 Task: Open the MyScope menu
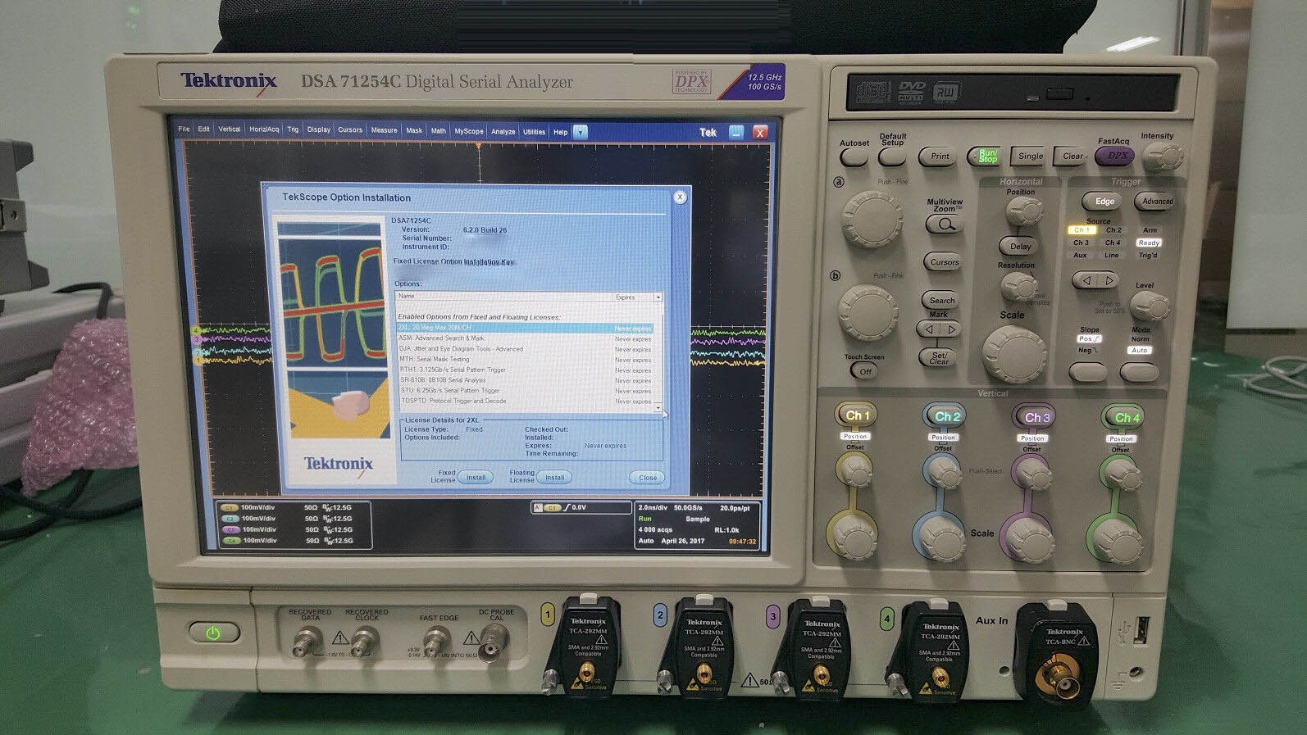[469, 131]
